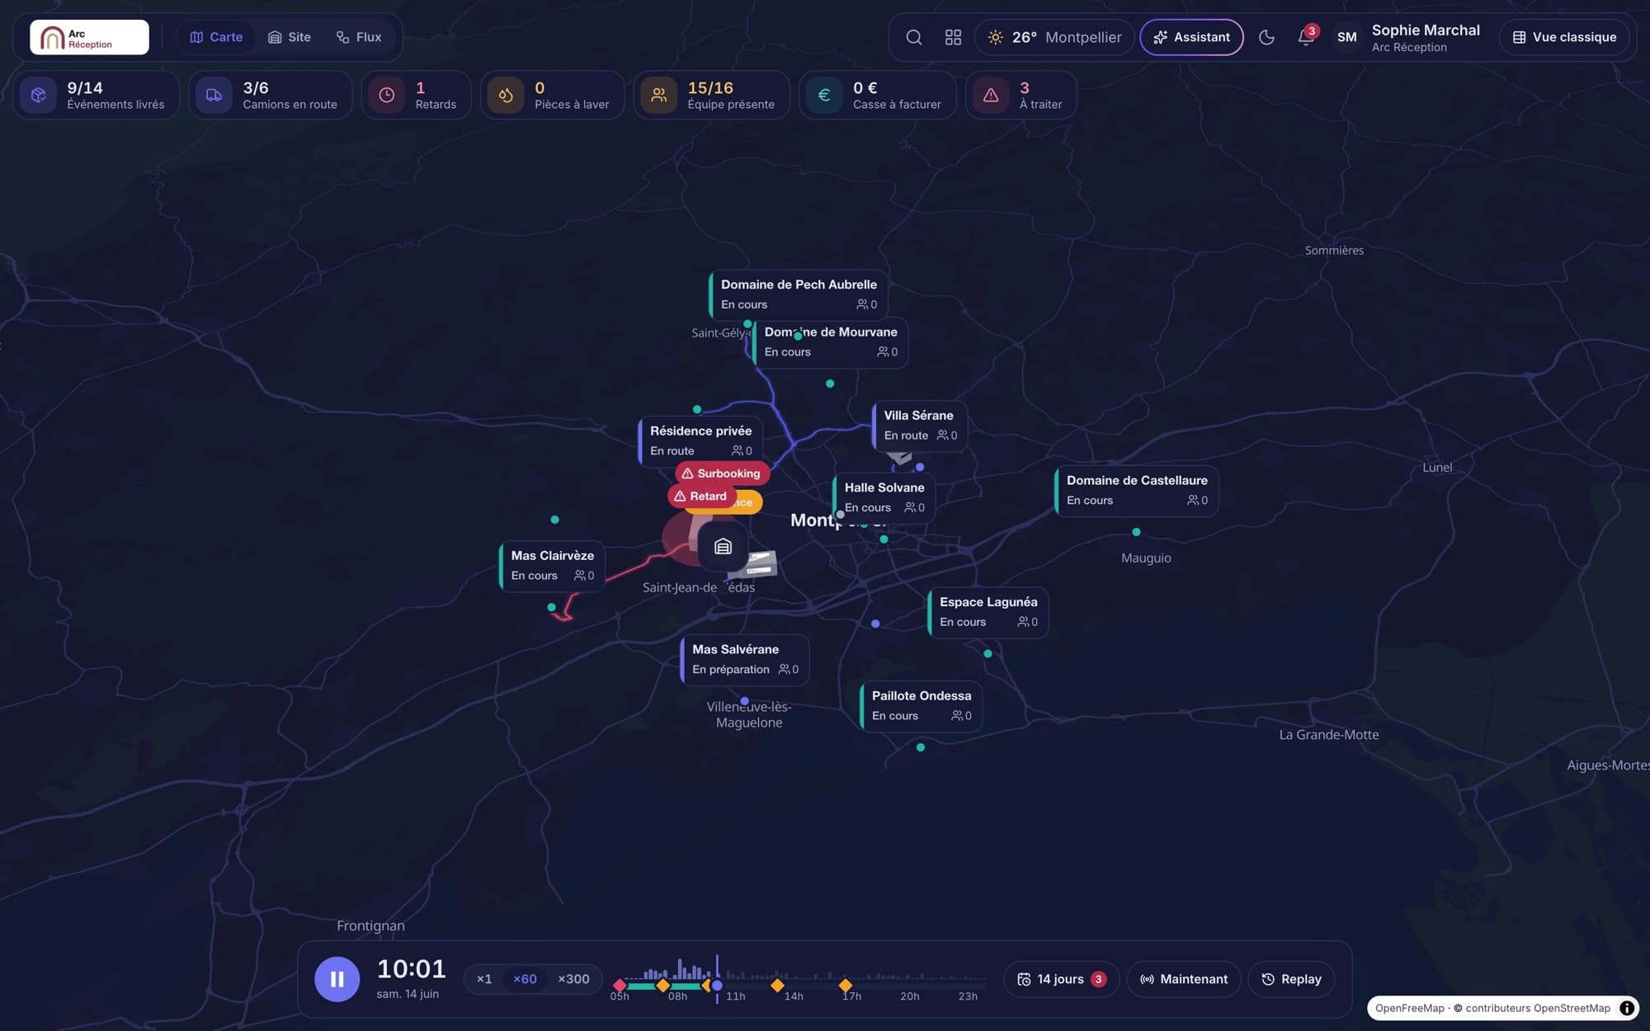Click the depot warehouse icon on map
The width and height of the screenshot is (1650, 1031).
(723, 547)
